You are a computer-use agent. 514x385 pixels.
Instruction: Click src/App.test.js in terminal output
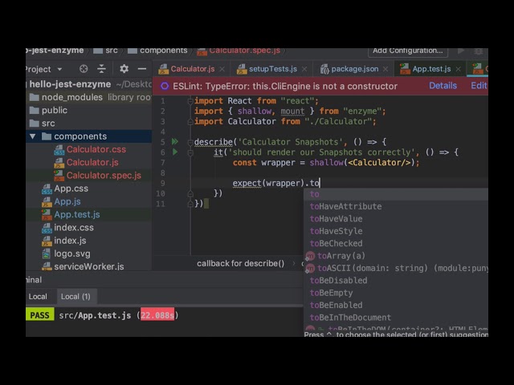[95, 315]
